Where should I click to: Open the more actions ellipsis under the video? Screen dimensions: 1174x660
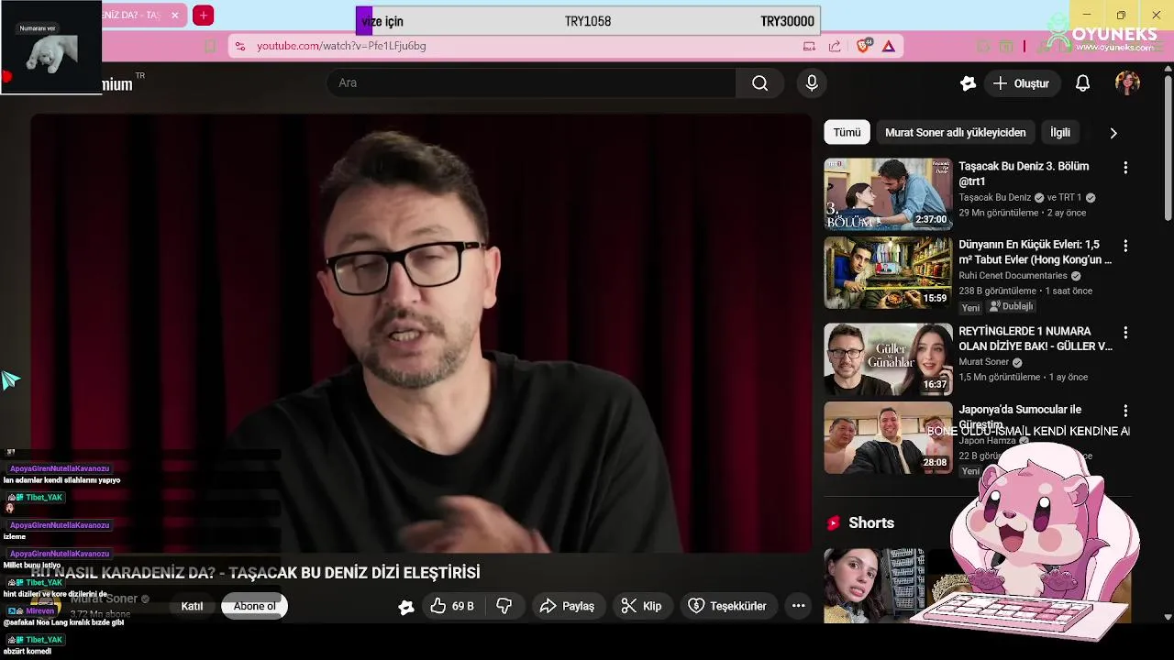[798, 606]
